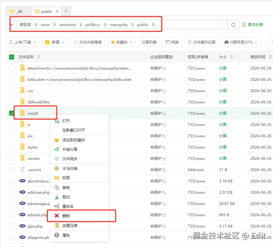273x247 pixels.
Task: Choose 在新窗口打开 in context menu
Action: click(79, 130)
